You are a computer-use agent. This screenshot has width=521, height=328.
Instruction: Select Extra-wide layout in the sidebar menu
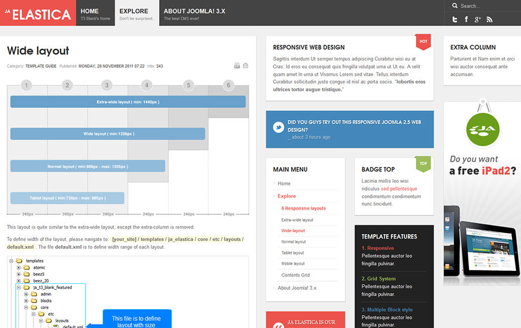click(297, 220)
